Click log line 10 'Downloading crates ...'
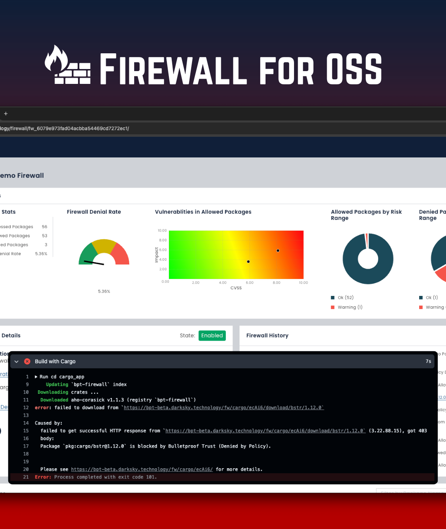The height and width of the screenshot is (529, 446). coord(68,393)
